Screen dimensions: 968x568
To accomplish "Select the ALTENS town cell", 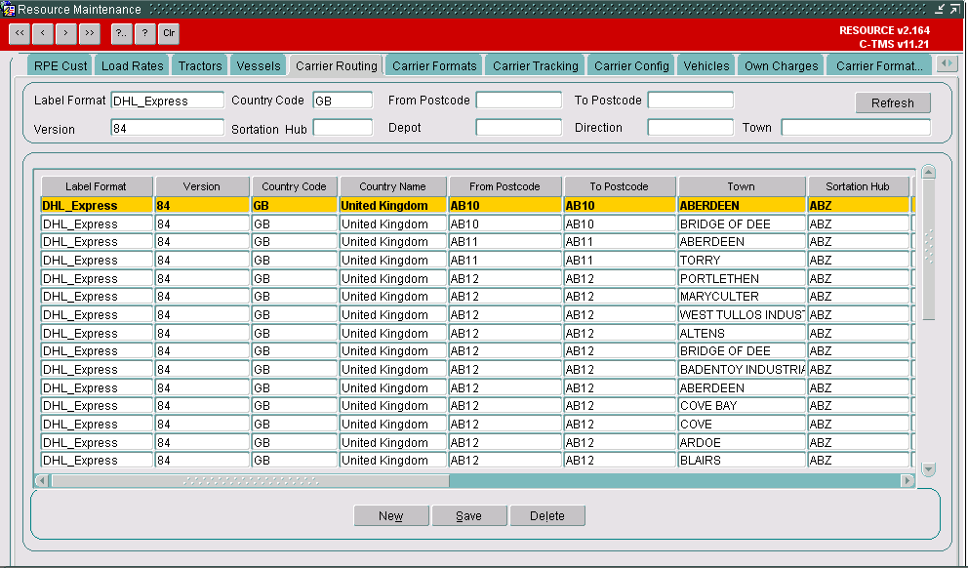I will [x=742, y=334].
